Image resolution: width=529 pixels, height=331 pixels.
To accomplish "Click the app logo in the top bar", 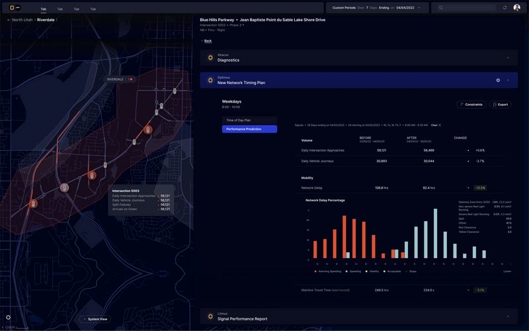I will (x=12, y=8).
